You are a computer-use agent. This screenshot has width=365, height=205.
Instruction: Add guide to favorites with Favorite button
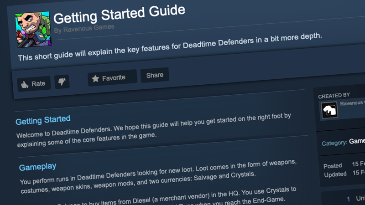[112, 78]
